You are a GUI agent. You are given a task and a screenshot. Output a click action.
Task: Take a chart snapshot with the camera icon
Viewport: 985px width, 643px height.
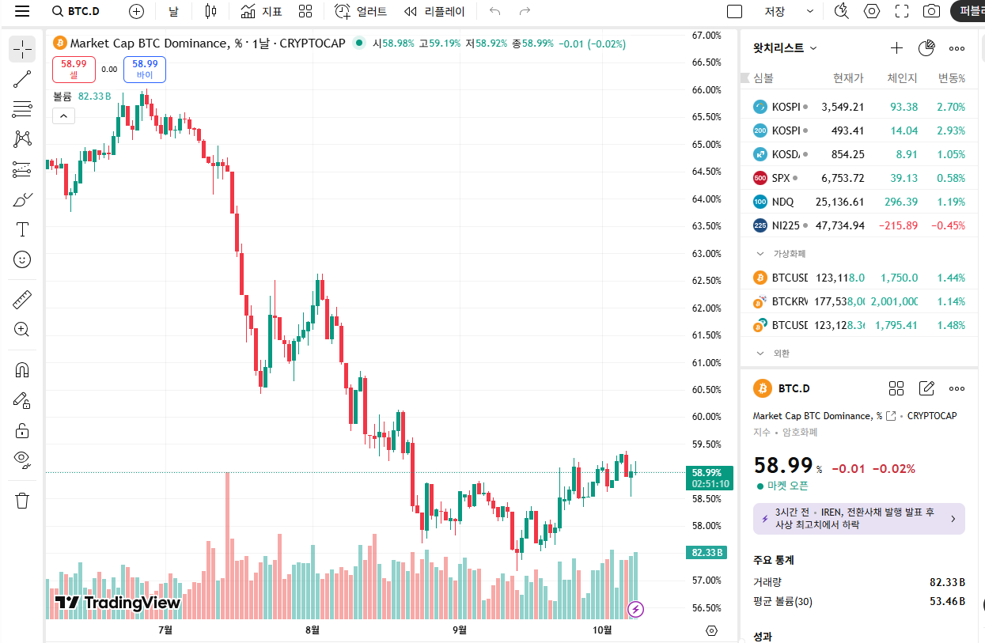click(930, 11)
